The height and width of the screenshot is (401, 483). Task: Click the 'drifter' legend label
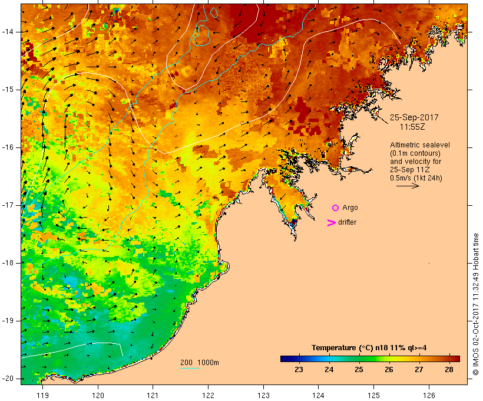[347, 222]
